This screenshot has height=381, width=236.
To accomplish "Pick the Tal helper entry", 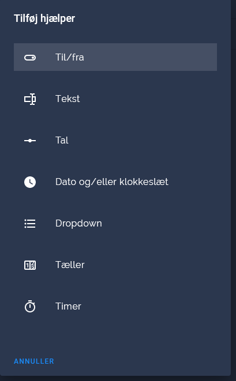I will point(62,141).
